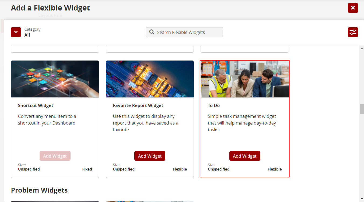364x202 pixels.
Task: Click 'Convert any menu item' description text
Action: (x=47, y=120)
